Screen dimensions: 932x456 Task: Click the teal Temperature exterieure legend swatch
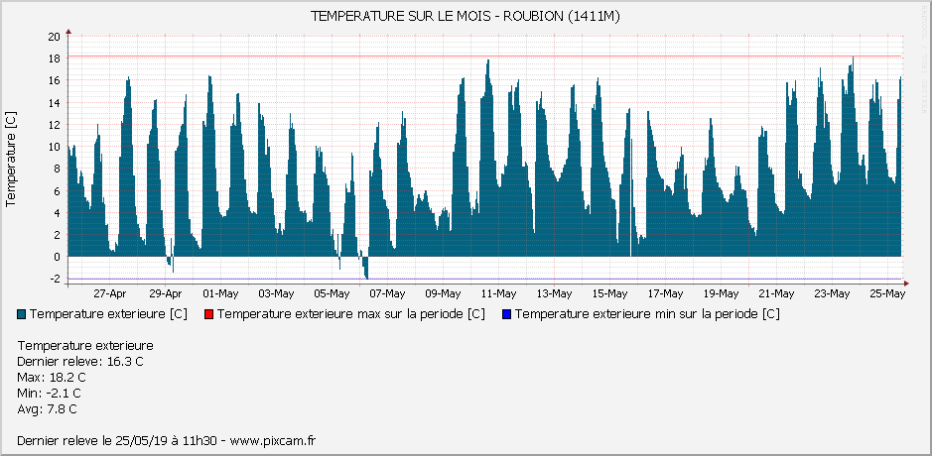click(x=22, y=314)
